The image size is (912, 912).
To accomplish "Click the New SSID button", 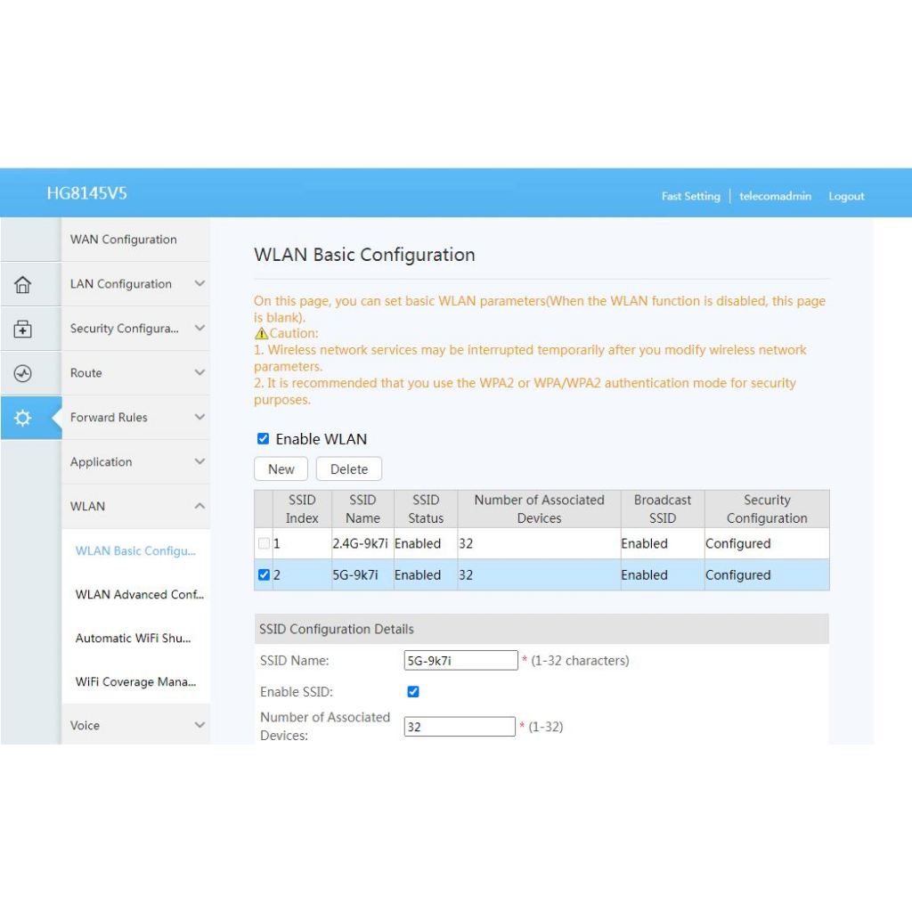I will [x=281, y=469].
